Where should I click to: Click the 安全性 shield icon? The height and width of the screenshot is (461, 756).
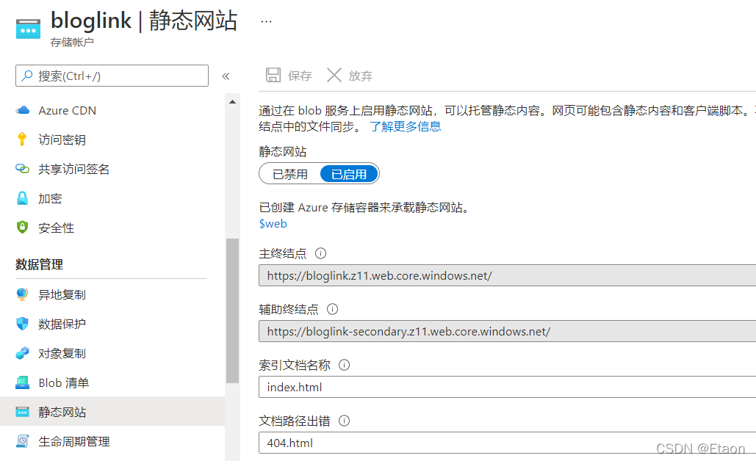click(22, 228)
